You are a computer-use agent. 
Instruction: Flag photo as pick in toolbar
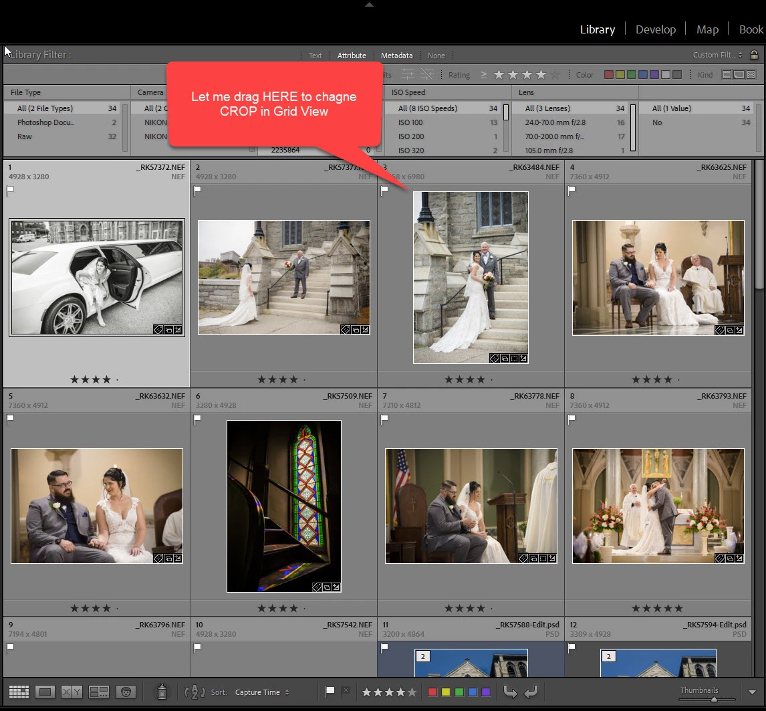330,691
